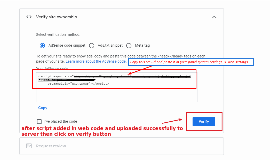Viewport: 270px width, 160px height.
Task: Copy the AdSense code snippet
Action: tap(43, 108)
